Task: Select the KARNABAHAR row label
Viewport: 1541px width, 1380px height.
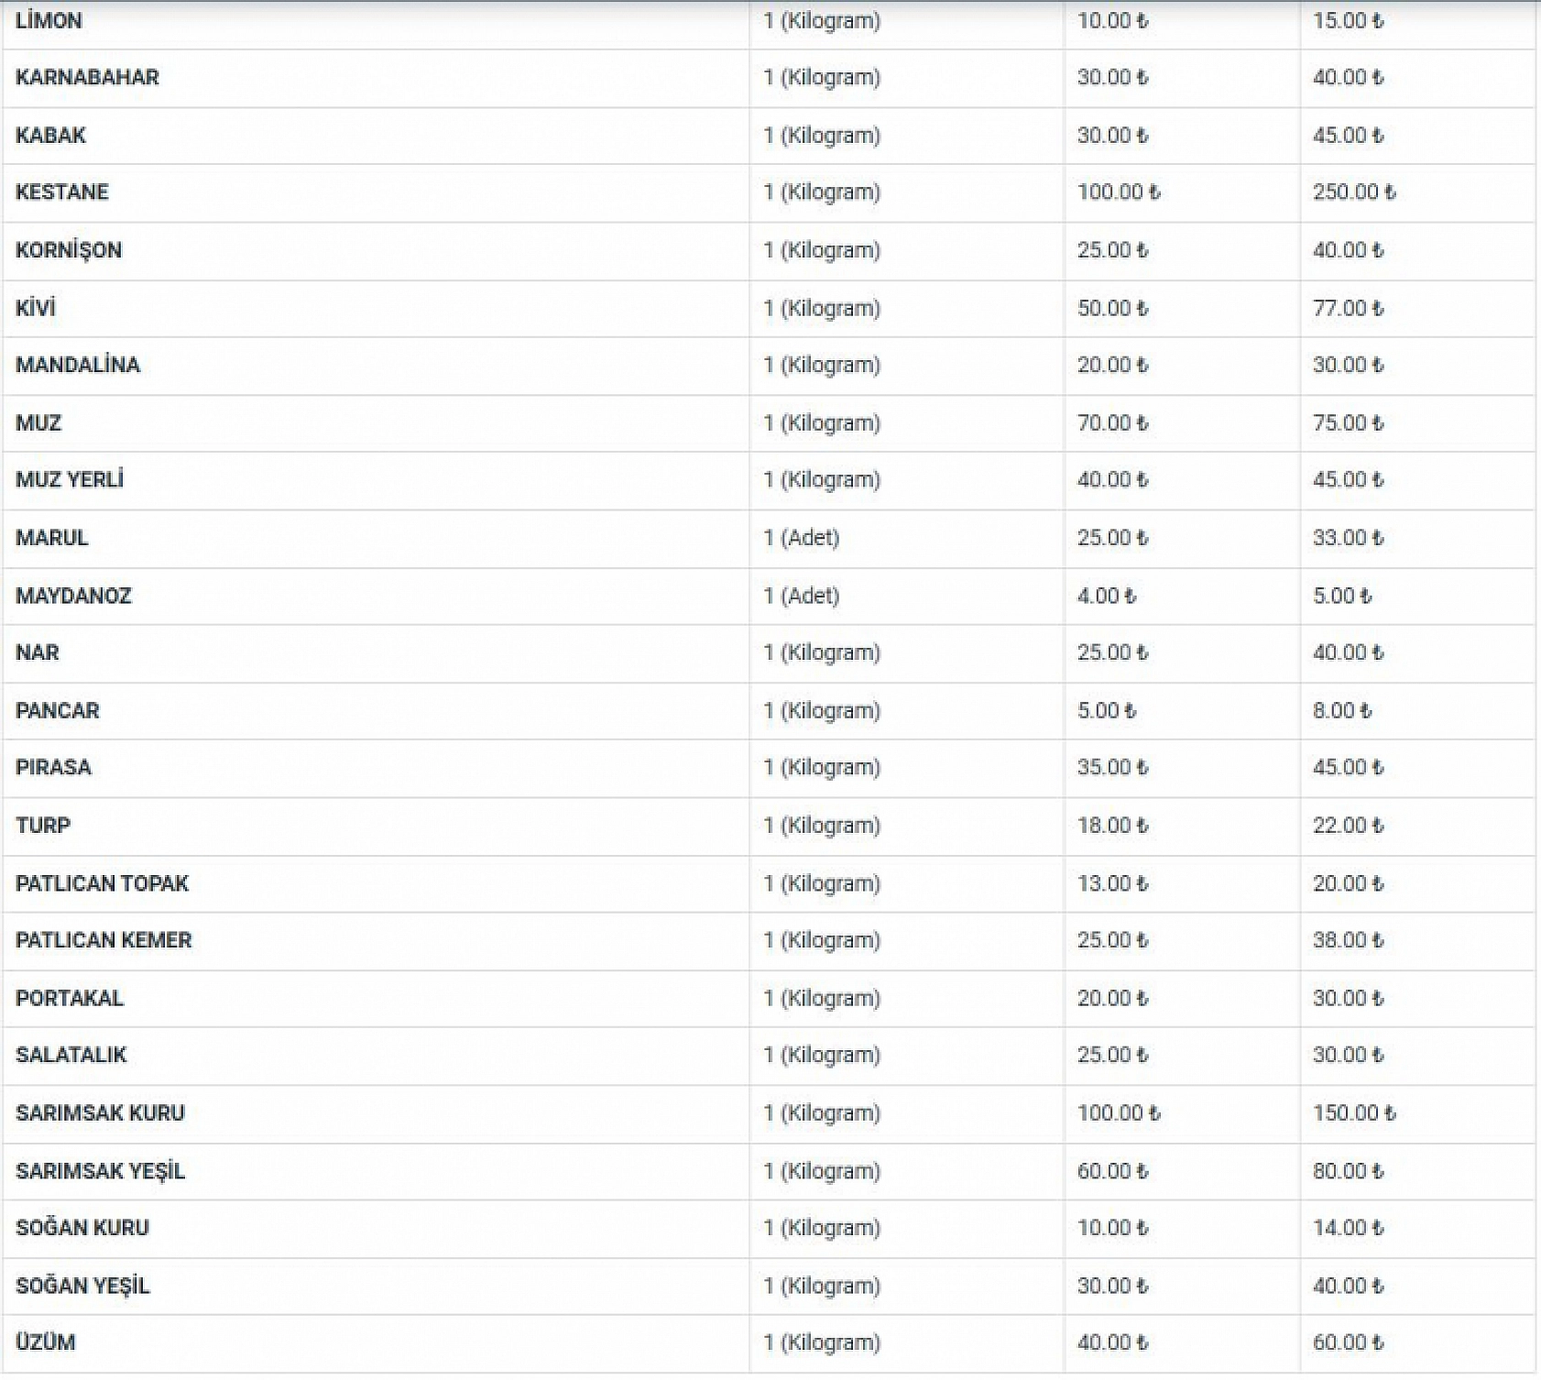Action: (x=87, y=77)
